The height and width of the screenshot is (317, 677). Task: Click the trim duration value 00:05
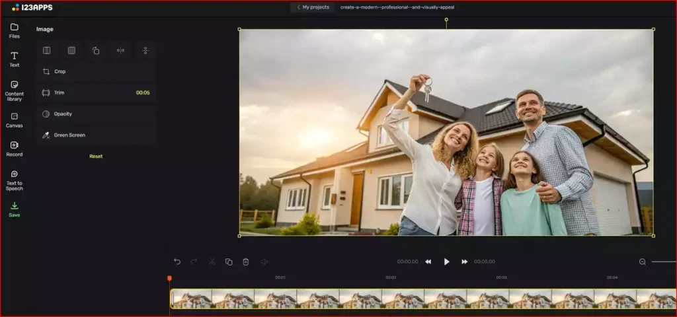(143, 92)
